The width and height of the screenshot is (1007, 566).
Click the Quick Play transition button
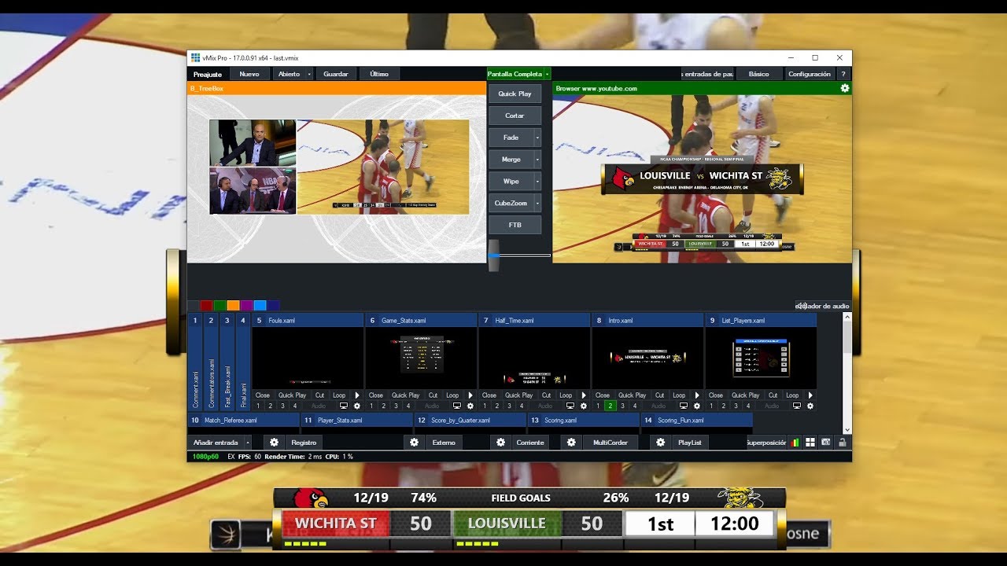pyautogui.click(x=515, y=94)
